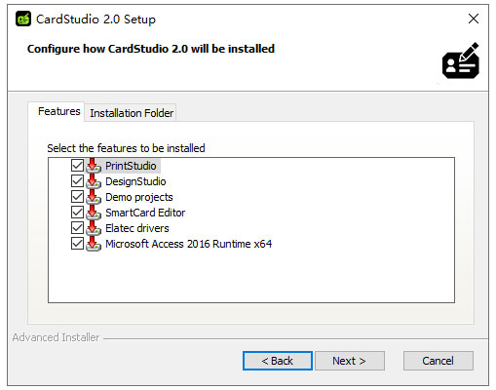Click the Microsoft Access Runtime install icon

[x=94, y=244]
